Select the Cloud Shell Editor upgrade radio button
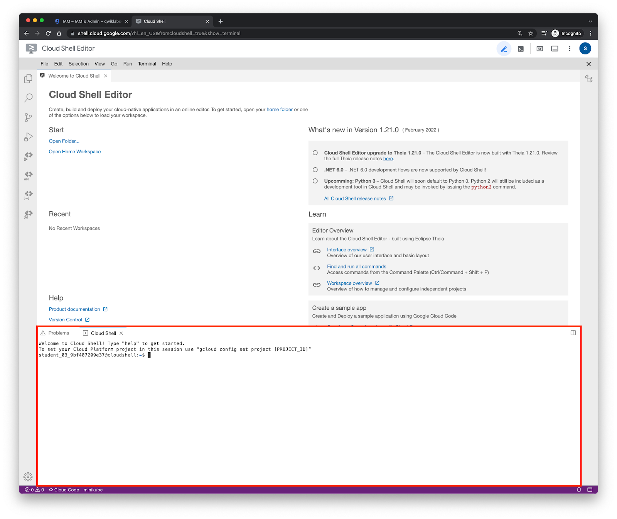 315,153
